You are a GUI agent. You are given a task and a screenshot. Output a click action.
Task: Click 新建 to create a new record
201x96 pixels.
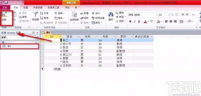pyautogui.click(x=84, y=13)
